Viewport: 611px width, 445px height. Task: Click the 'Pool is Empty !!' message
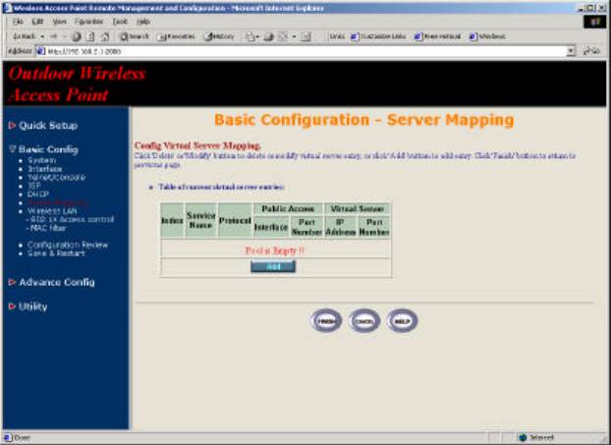[275, 250]
